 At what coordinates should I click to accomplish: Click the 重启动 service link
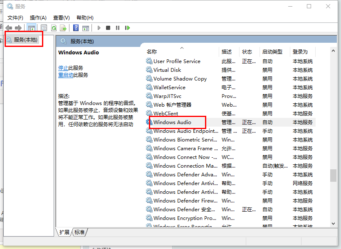coord(66,75)
